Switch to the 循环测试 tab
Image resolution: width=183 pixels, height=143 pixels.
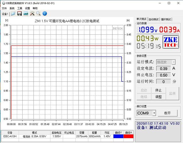coord(166,19)
